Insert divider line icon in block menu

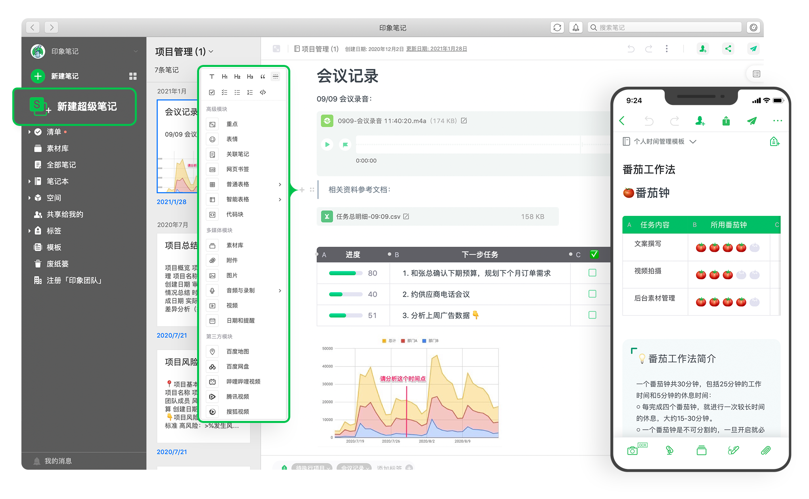point(275,76)
